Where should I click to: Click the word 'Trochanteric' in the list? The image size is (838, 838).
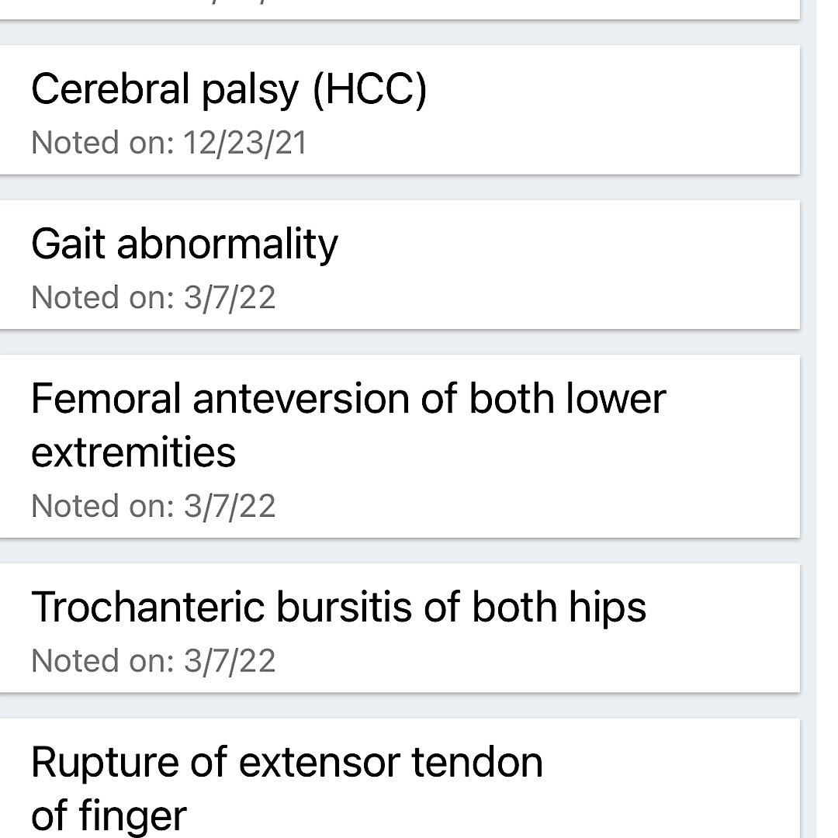click(147, 607)
